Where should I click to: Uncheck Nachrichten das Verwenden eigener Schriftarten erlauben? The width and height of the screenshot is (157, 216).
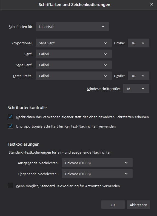pyautogui.click(x=10, y=117)
